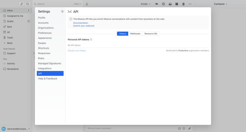Open the bertrand account dropdown

point(19,129)
